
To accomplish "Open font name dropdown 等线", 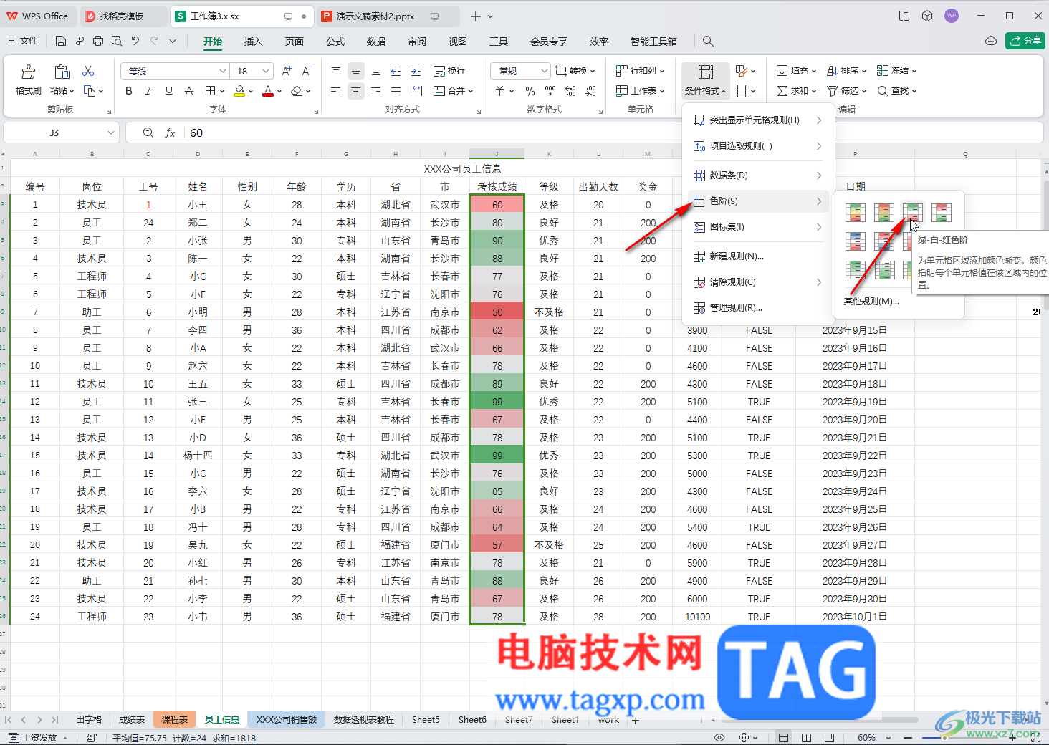I will pyautogui.click(x=222, y=71).
